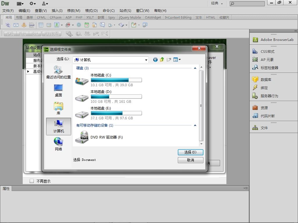Switch to the InContext Editing tab
This screenshot has width=298, height=223.
click(178, 17)
